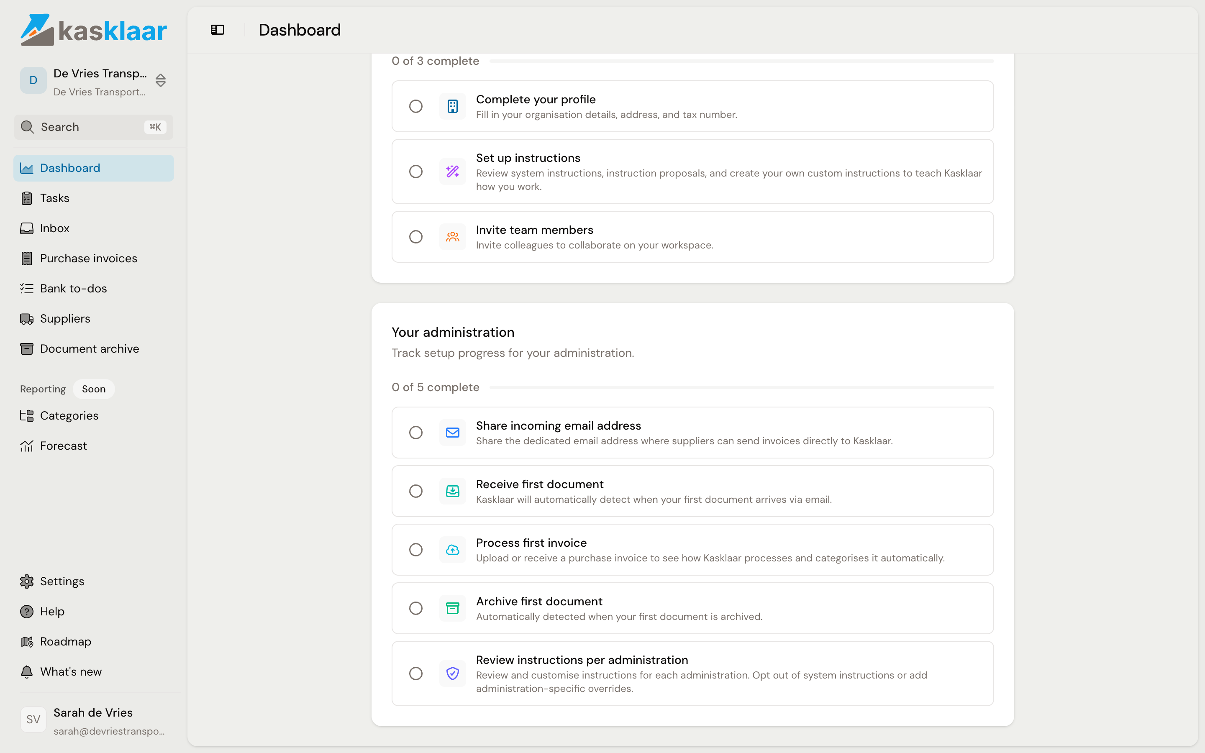Open Bank to-dos

coord(94,288)
